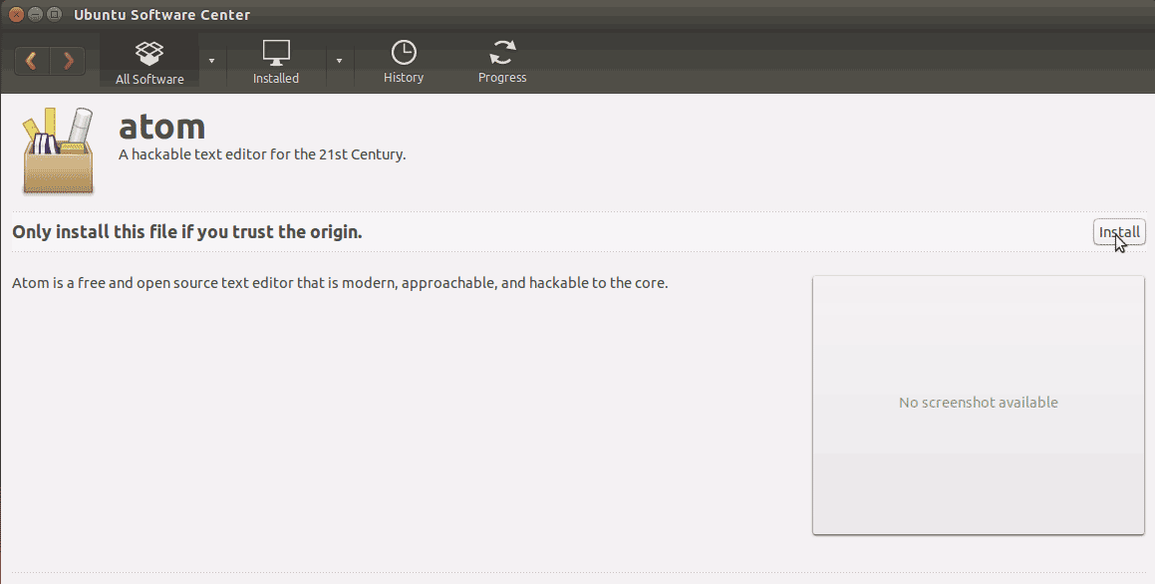Click the No screenshot available placeholder

tap(978, 402)
